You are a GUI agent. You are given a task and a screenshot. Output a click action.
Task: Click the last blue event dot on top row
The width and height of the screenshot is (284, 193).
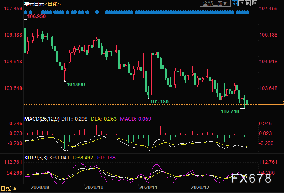[247, 12]
